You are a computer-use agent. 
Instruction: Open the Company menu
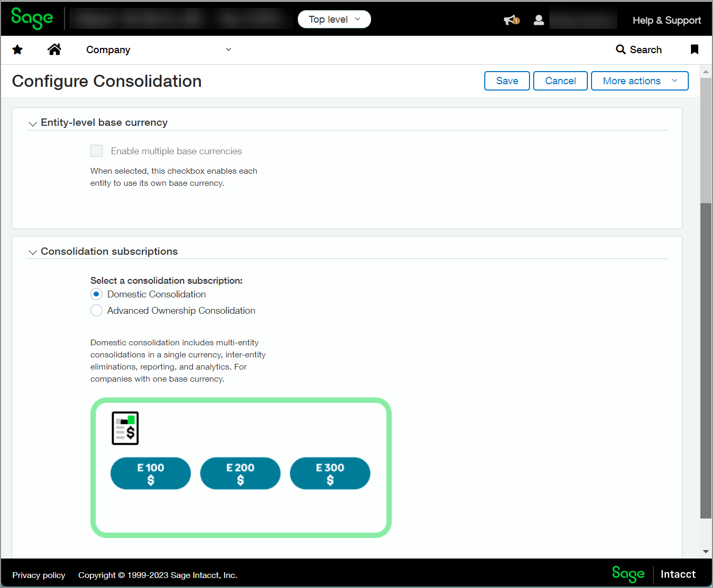158,49
